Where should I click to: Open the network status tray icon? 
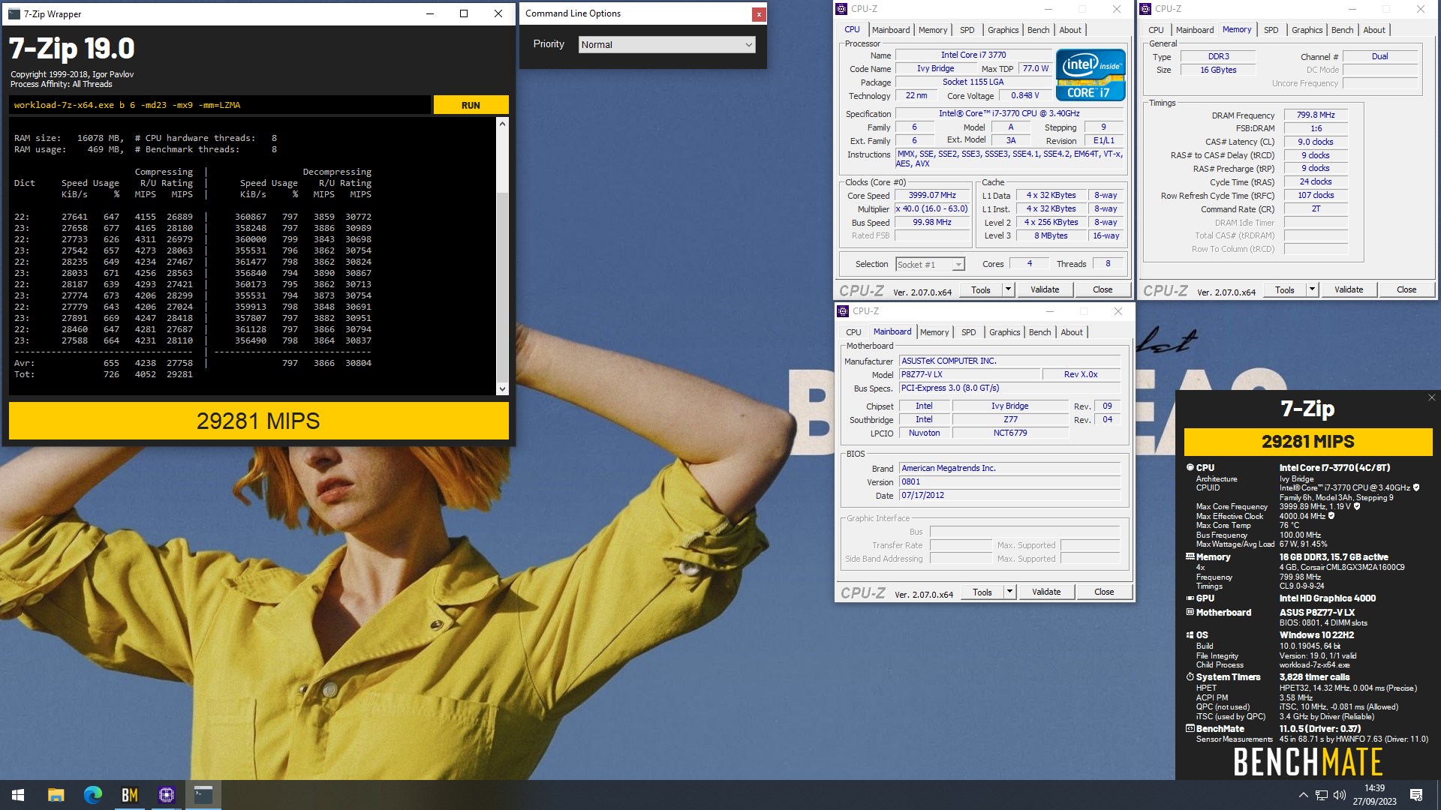(1322, 795)
